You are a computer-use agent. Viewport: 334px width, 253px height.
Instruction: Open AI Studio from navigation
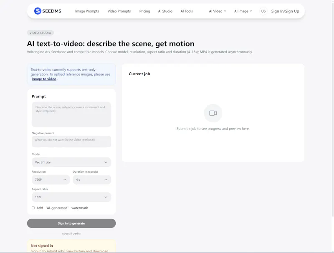coord(165,11)
